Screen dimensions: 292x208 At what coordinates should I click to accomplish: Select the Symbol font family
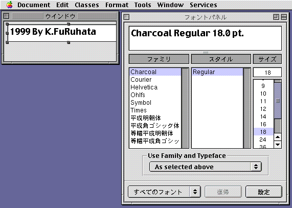pyautogui.click(x=155, y=103)
